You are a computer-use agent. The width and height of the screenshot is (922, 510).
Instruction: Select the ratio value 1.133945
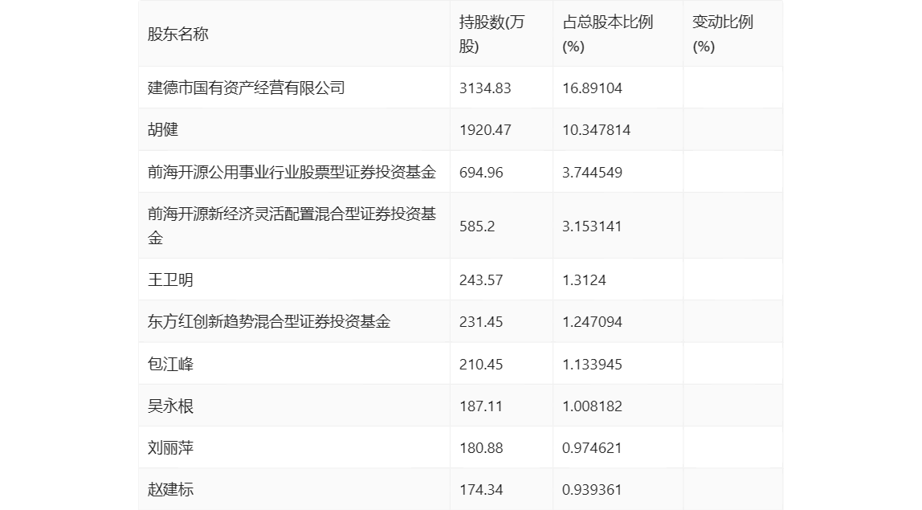(592, 364)
